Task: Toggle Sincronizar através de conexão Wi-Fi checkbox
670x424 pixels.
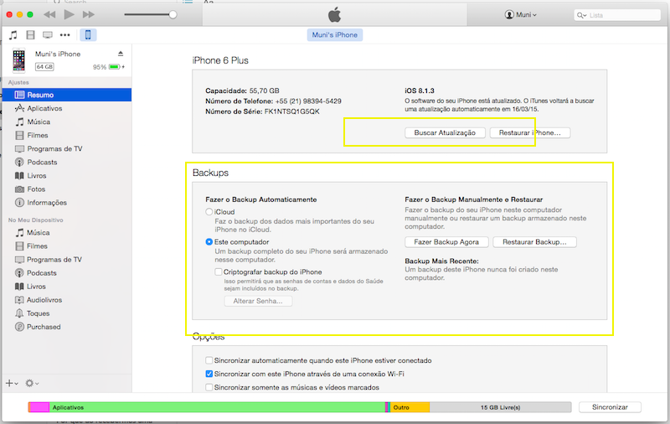Action: [x=209, y=374]
